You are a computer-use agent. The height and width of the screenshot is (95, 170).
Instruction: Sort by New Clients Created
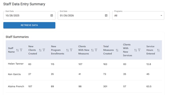click(40, 50)
